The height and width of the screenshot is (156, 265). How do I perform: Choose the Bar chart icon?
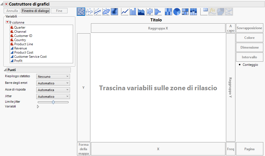133,12
